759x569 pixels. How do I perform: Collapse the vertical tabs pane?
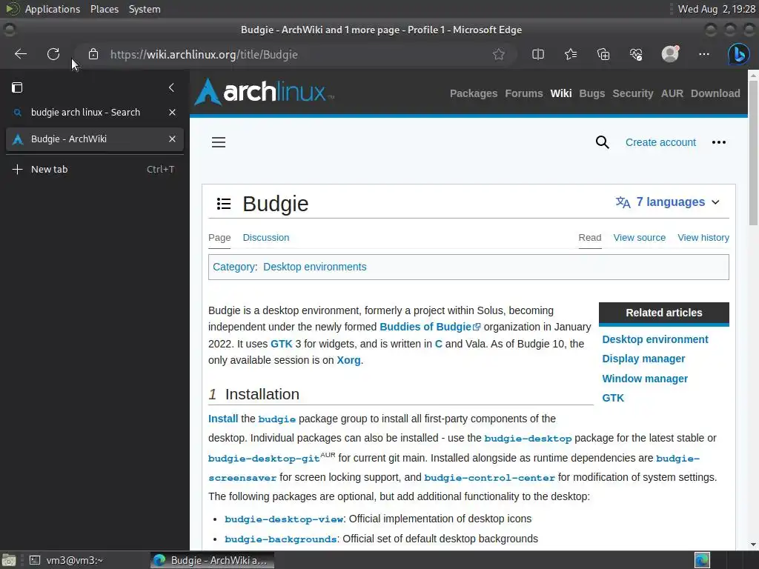pyautogui.click(x=171, y=87)
